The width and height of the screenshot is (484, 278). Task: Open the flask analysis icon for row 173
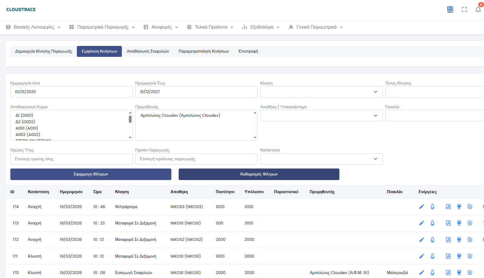[x=432, y=223]
